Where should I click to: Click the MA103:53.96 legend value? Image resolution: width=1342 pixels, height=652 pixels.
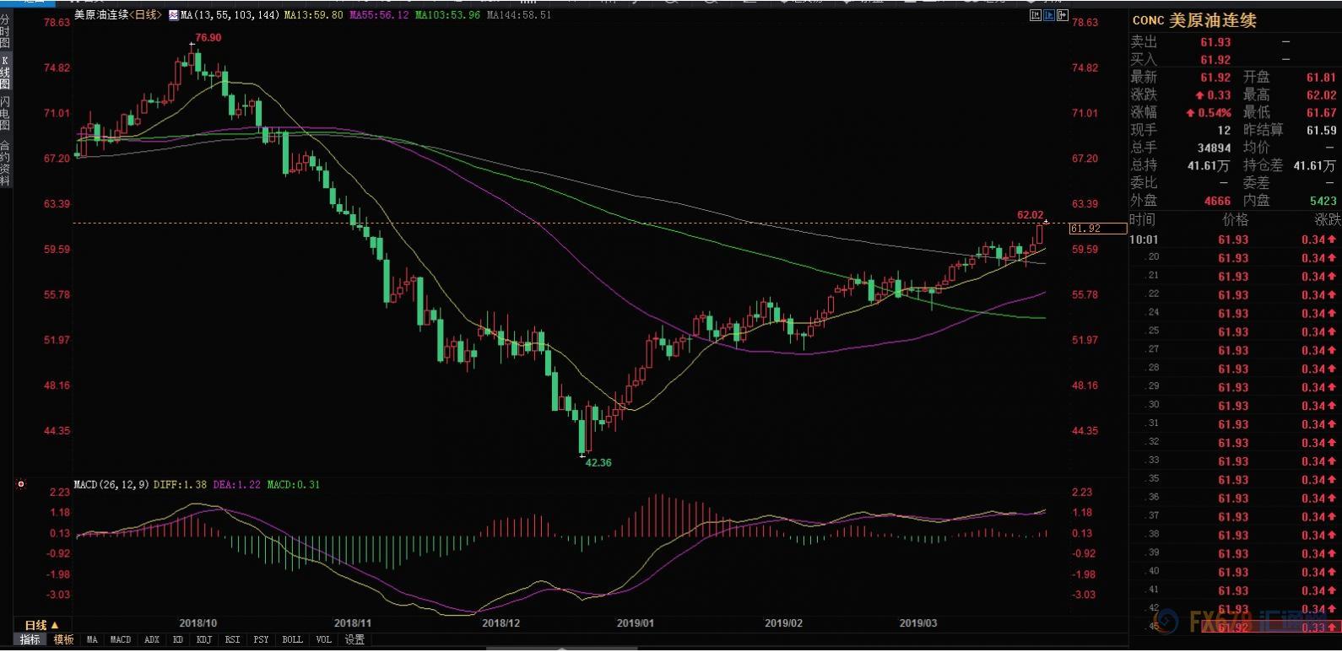[447, 15]
